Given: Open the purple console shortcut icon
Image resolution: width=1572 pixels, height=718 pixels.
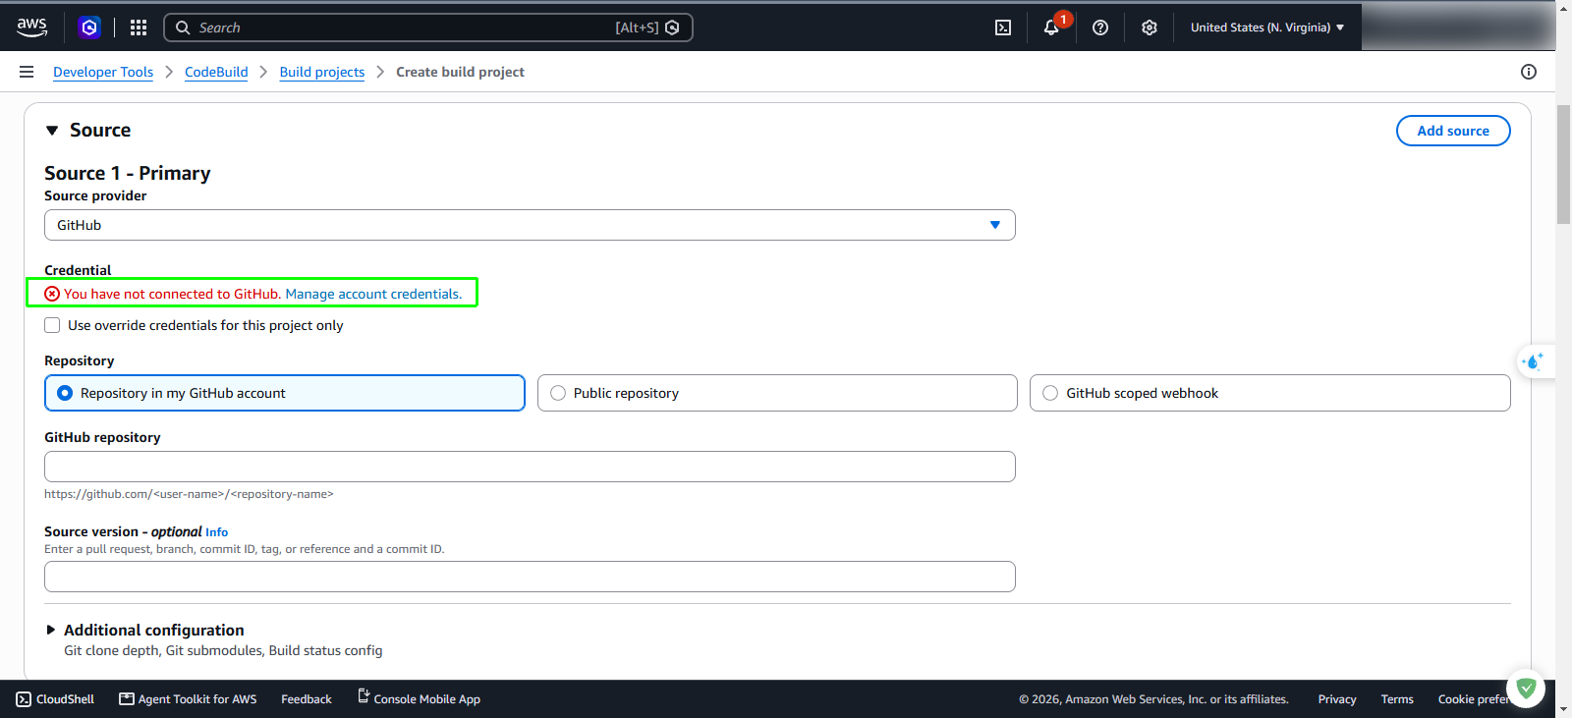Looking at the screenshot, I should 89,28.
